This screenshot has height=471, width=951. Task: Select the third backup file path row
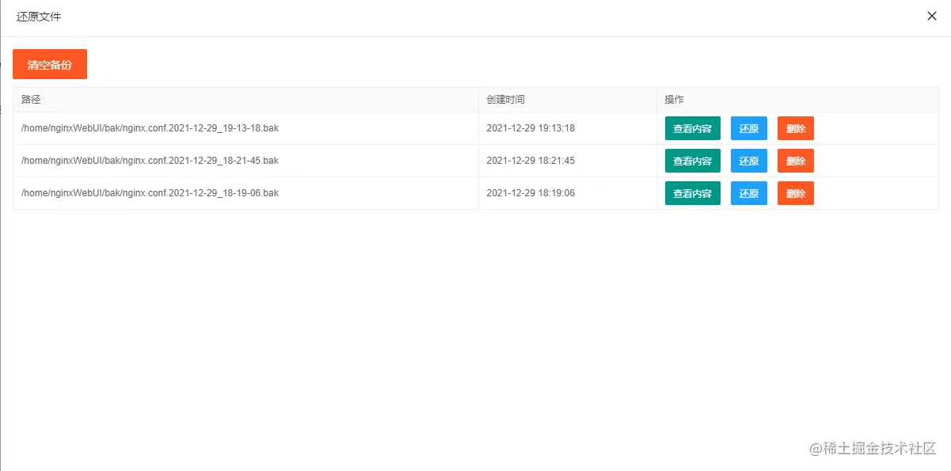click(x=145, y=192)
